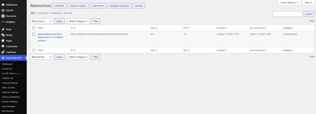Click the Import & Export button

(x=78, y=6)
